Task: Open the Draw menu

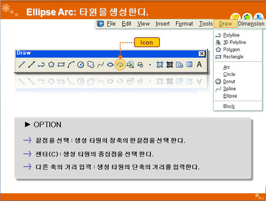Action: [225, 24]
